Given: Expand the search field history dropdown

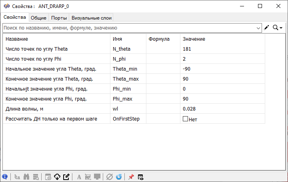Looking at the screenshot, I should click(258, 28).
